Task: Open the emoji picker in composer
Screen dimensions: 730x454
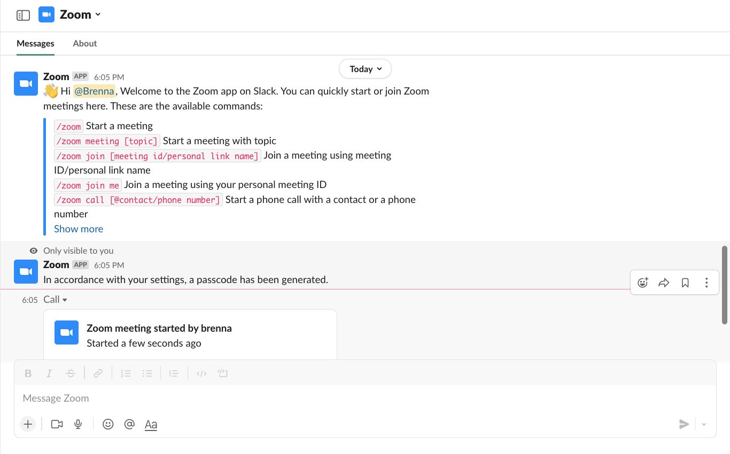Action: click(108, 424)
